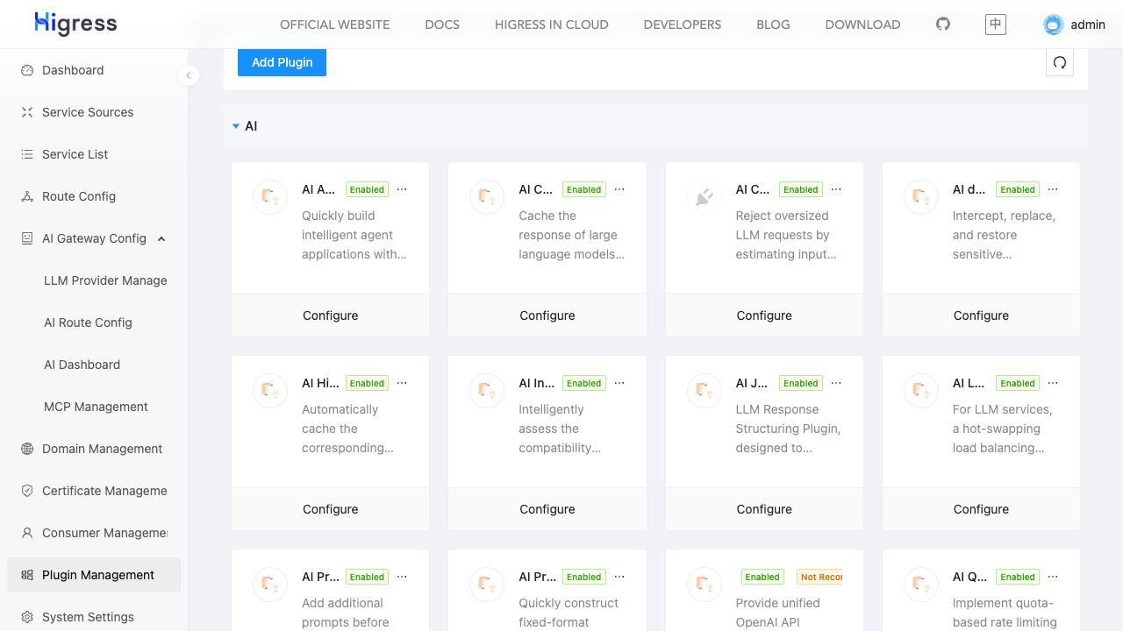The height and width of the screenshot is (631, 1123).
Task: Click the Higress logo
Action: tap(75, 24)
